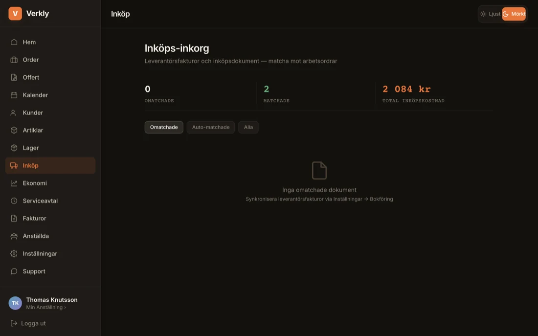
Task: Open Hem via its house icon
Action: [x=14, y=42]
